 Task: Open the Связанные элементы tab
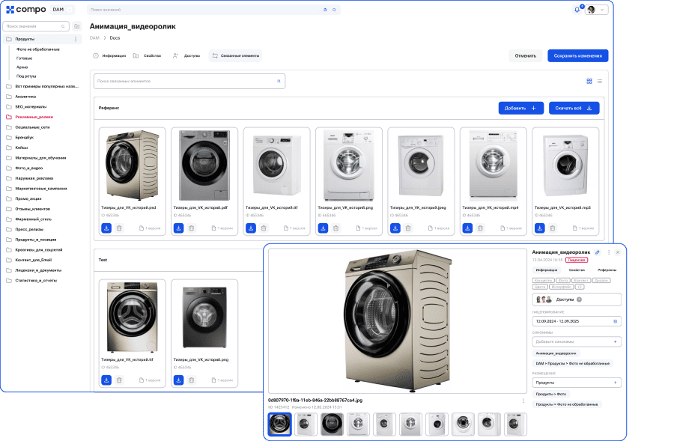click(236, 55)
